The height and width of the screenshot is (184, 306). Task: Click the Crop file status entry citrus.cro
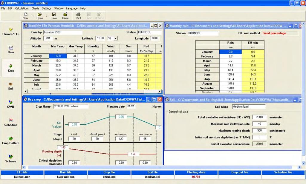[109, 177]
